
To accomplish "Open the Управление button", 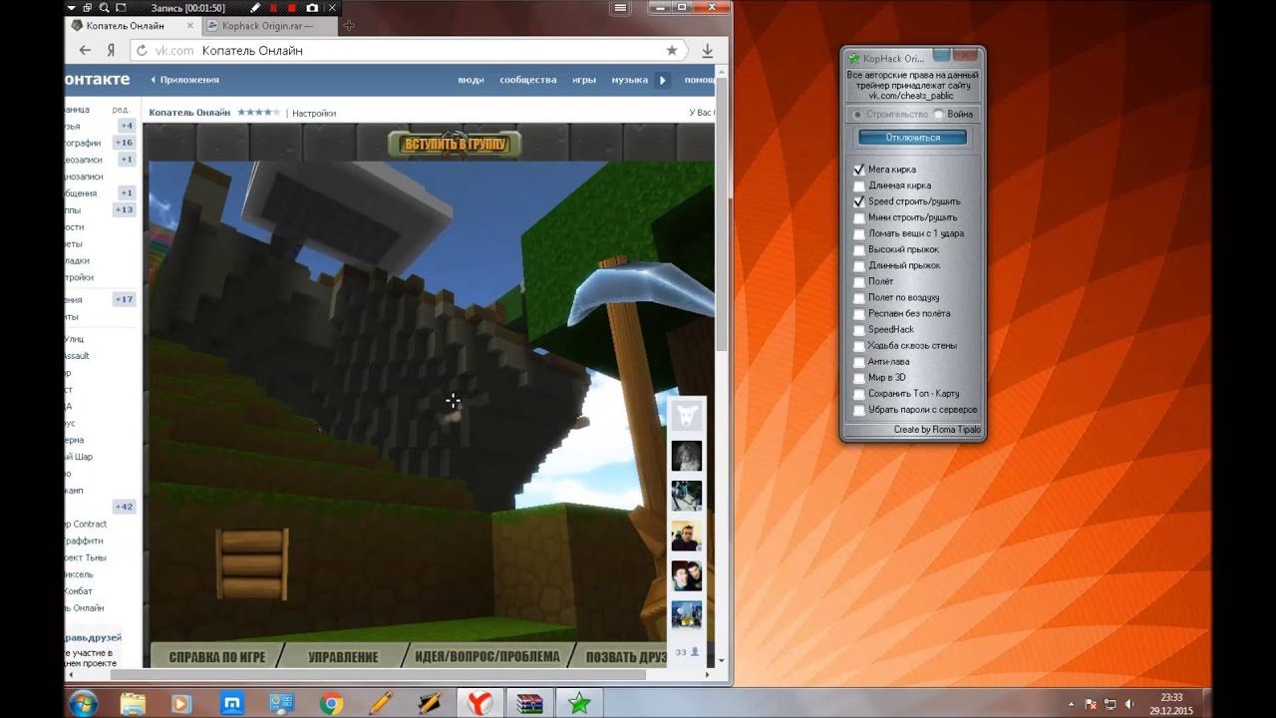I will pyautogui.click(x=343, y=657).
